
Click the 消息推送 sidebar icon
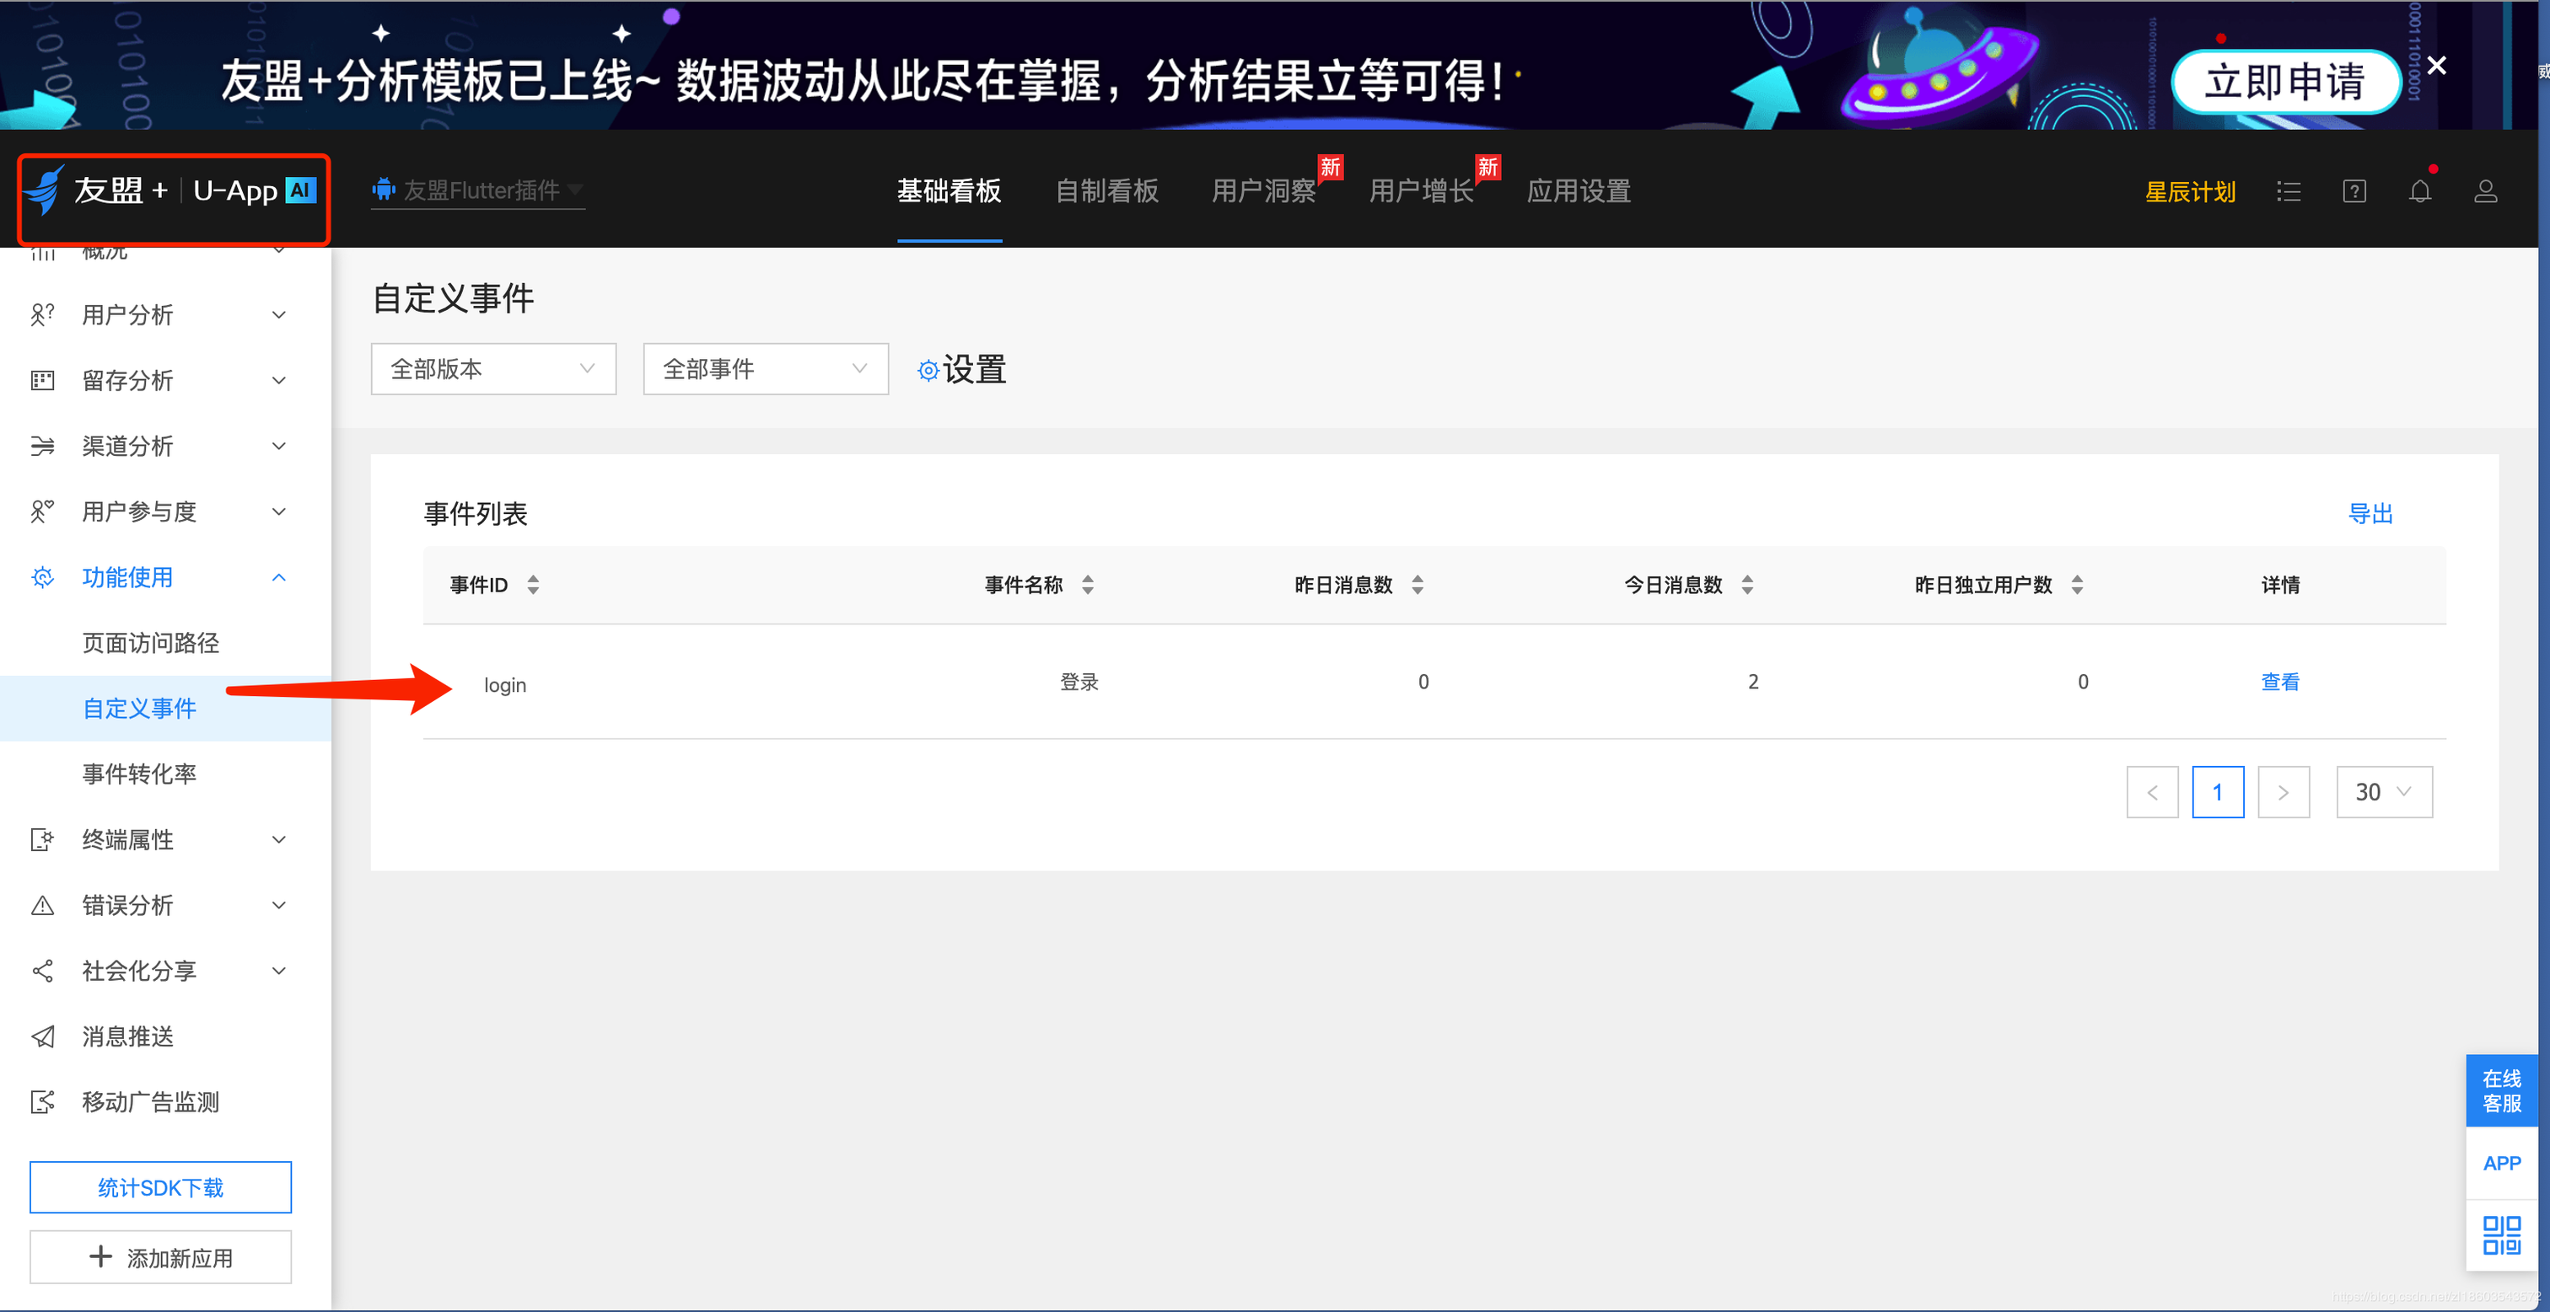pos(42,1036)
